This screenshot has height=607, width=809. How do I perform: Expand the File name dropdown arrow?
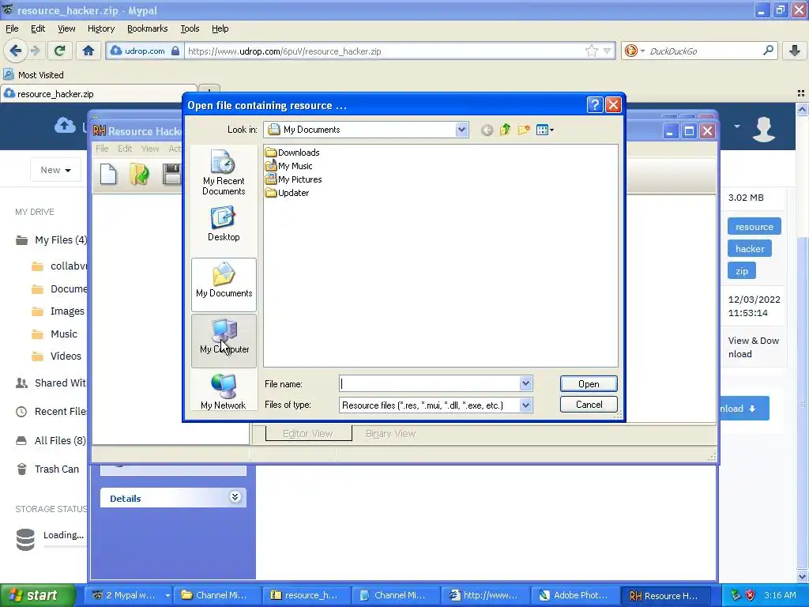pos(525,383)
